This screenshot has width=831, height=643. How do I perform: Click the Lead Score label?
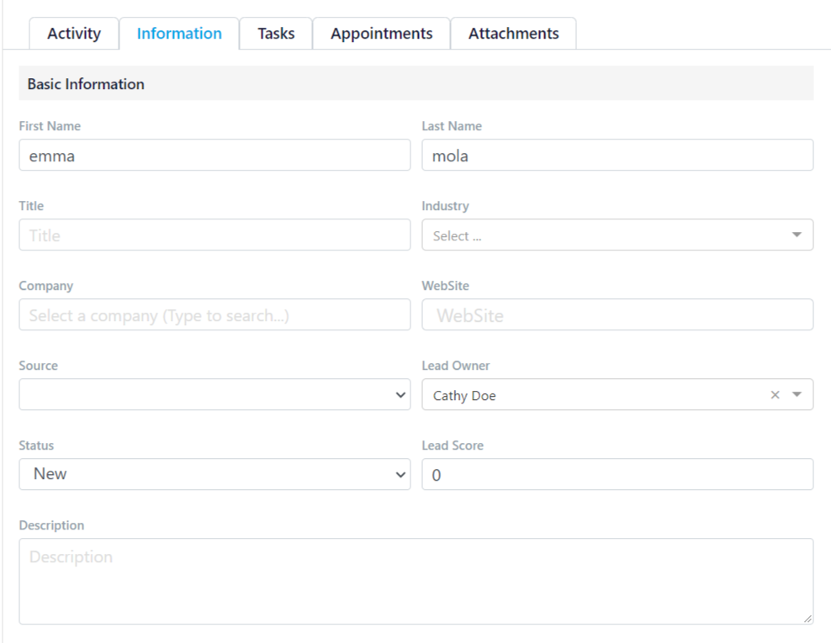coord(453,445)
